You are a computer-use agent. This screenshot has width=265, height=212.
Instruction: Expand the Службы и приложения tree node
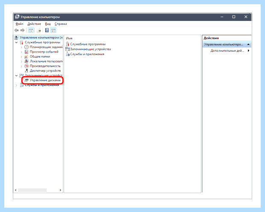pos(16,85)
